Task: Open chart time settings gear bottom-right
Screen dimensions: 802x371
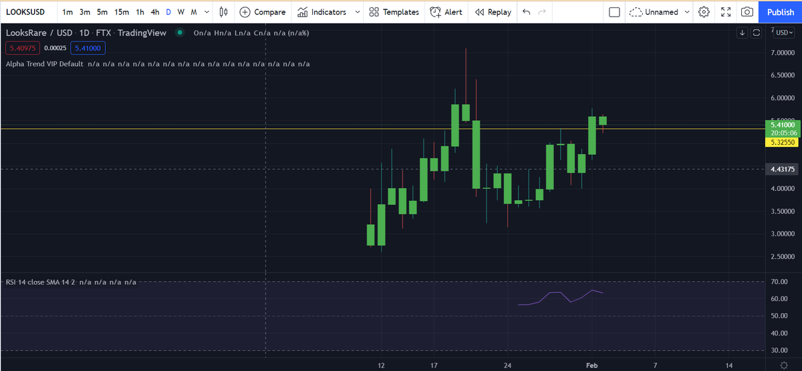Action: [x=783, y=365]
